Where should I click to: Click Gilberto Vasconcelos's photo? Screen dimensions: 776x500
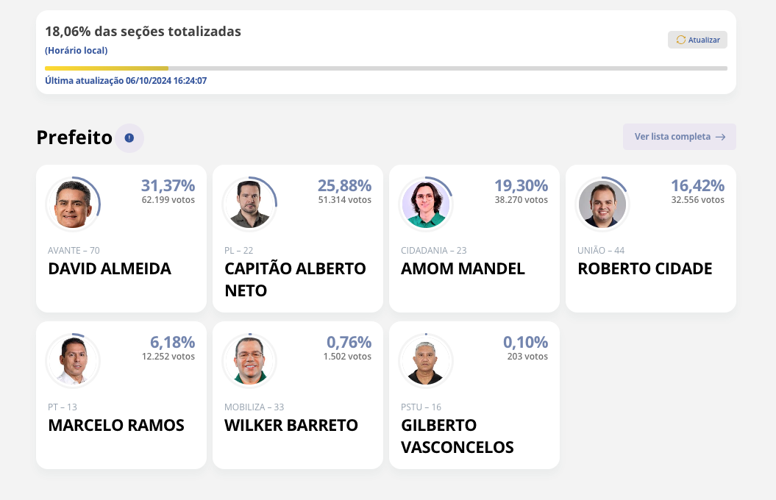click(426, 360)
